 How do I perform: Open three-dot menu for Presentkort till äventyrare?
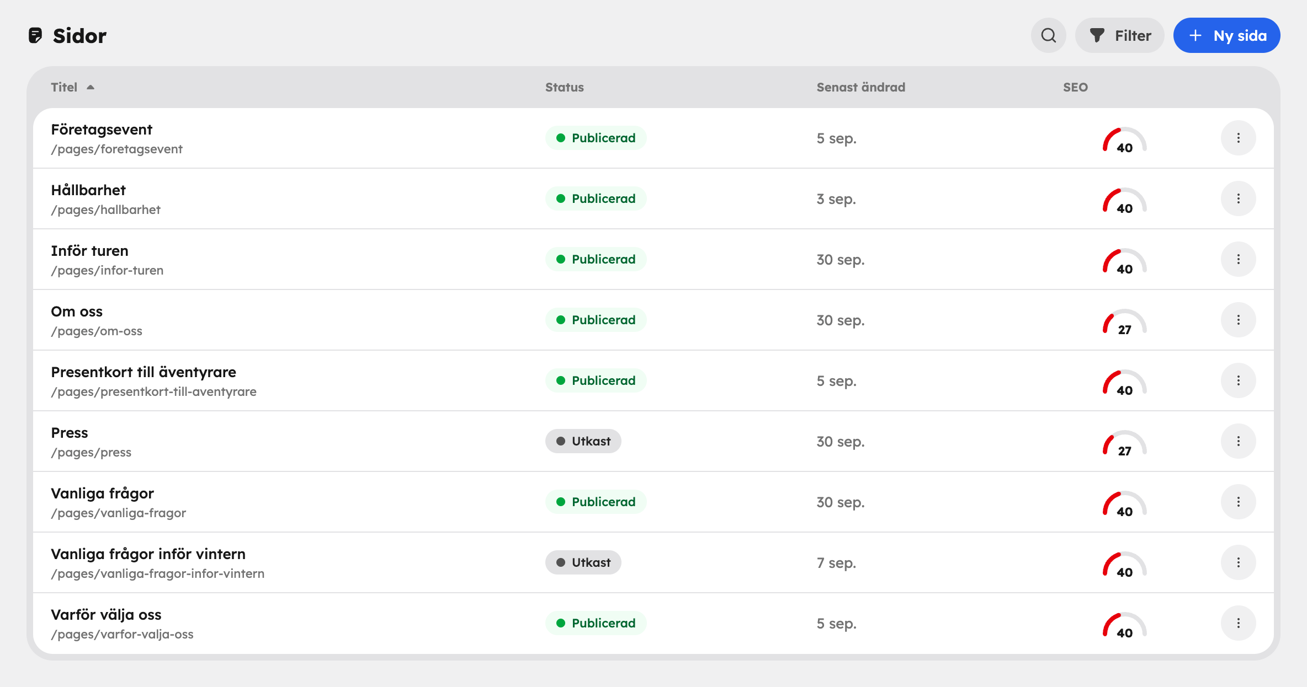coord(1239,380)
